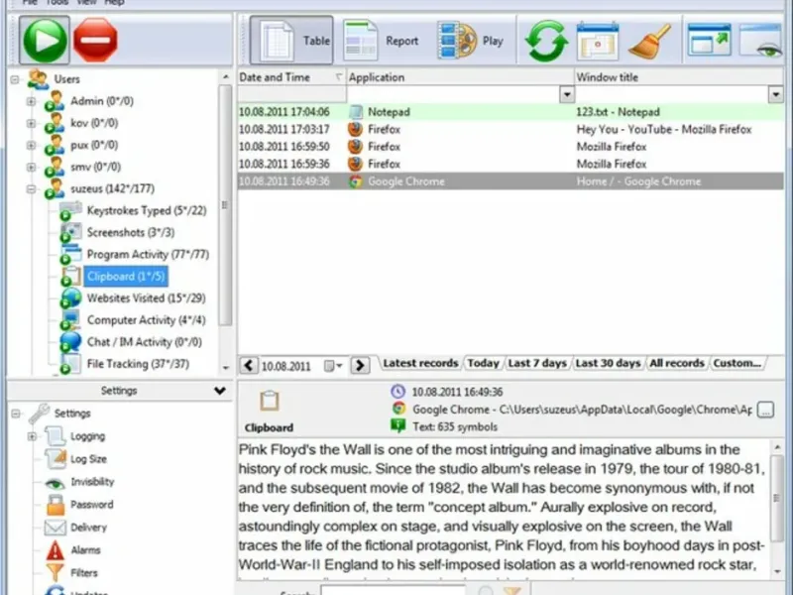Open File Tracking (37*/37)

[x=138, y=364]
